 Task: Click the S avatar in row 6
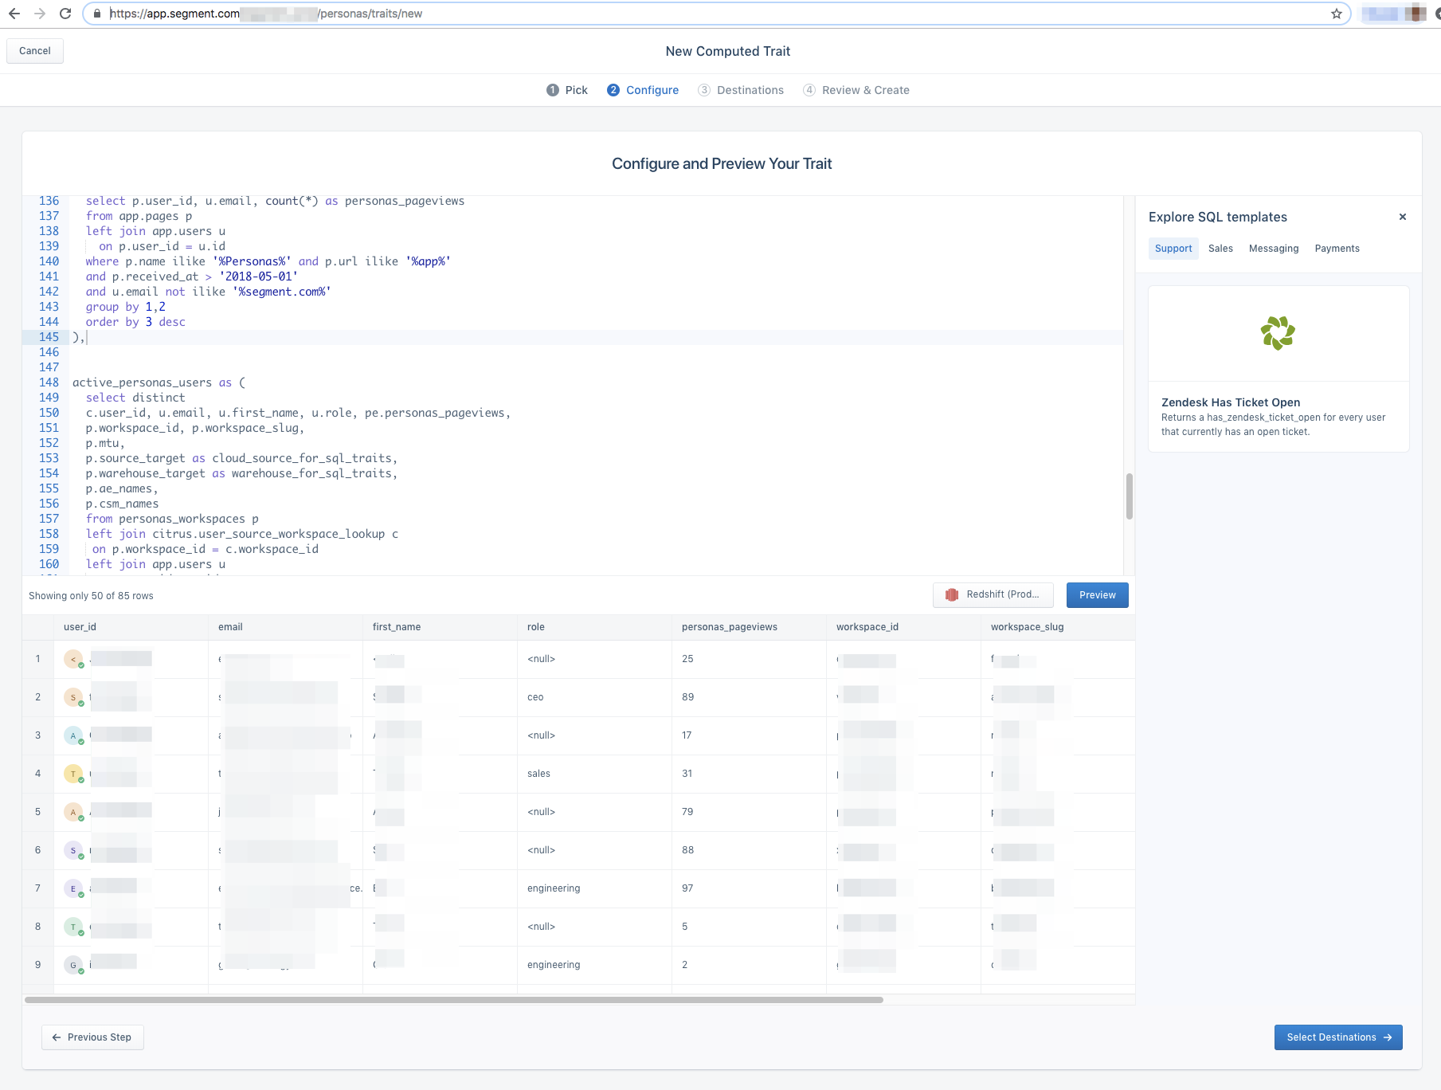tap(73, 850)
